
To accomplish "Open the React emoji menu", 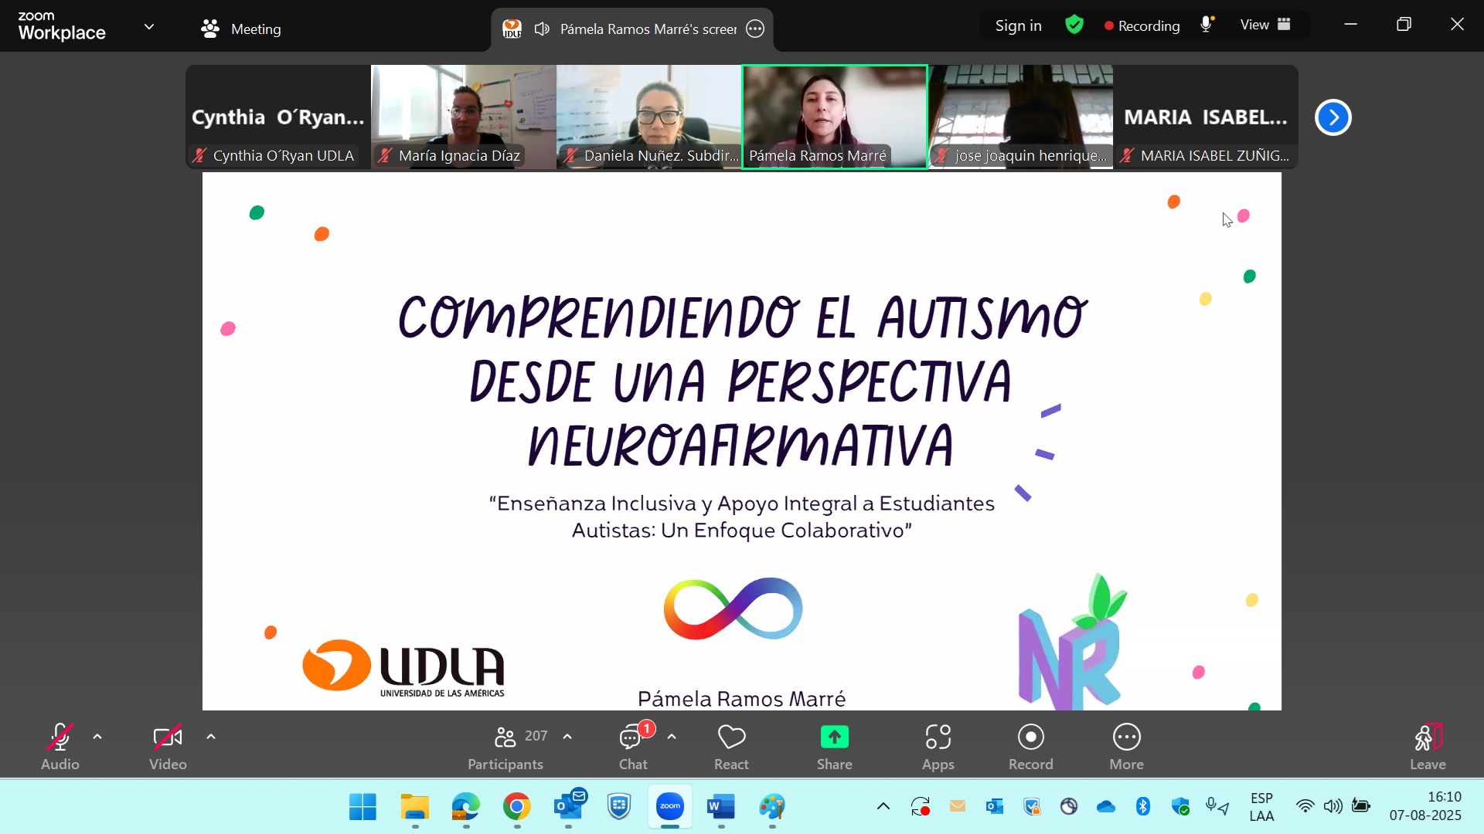I will 731,746.
